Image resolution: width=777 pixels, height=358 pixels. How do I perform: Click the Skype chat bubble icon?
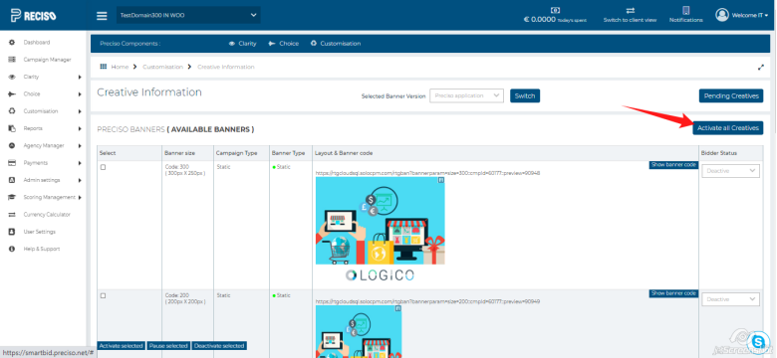pyautogui.click(x=758, y=342)
